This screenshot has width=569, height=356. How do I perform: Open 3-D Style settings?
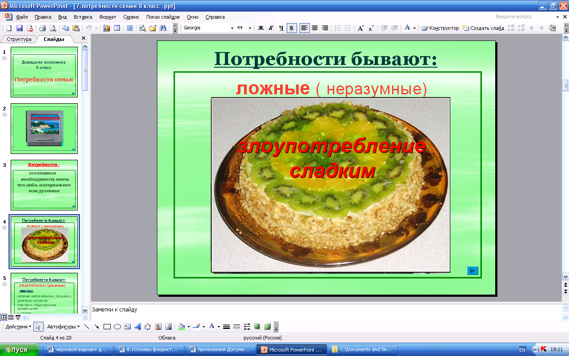click(x=267, y=327)
